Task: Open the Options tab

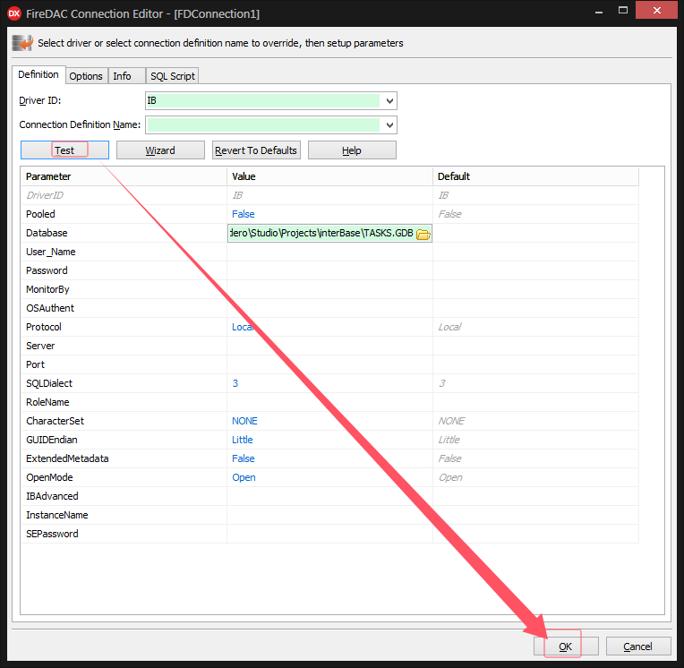Action: [x=86, y=76]
